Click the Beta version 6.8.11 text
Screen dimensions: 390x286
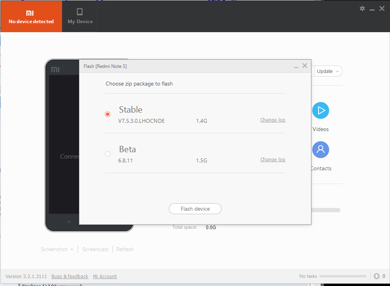coord(125,160)
